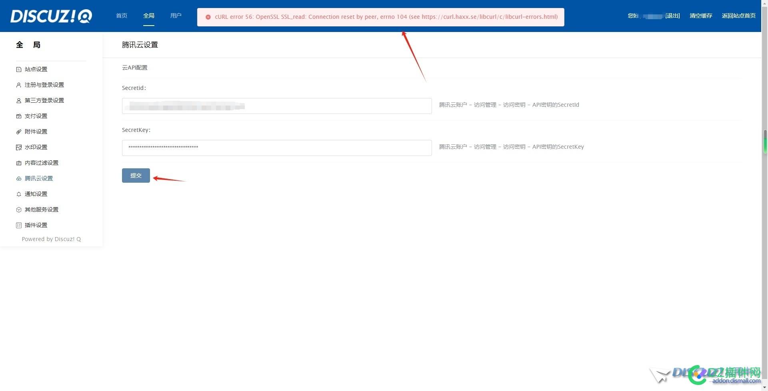Switch to the 用户 top navigation tab

(176, 16)
